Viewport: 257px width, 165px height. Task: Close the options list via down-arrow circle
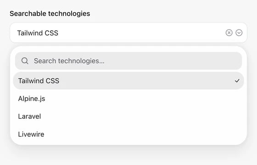239,33
